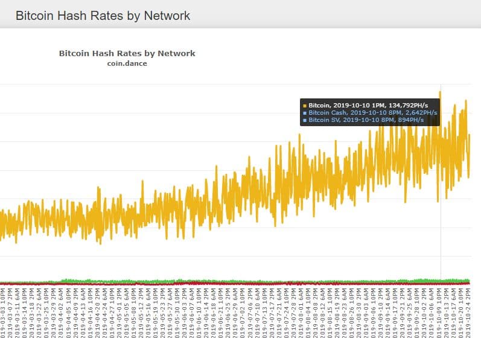Click x-axis label '2019-05-16 6AM'
The image size is (481, 338).
pyautogui.click(x=148, y=313)
